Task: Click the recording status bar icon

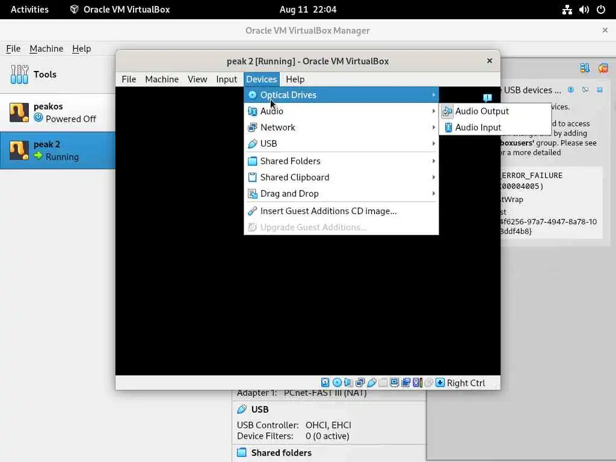Action: coord(406,383)
